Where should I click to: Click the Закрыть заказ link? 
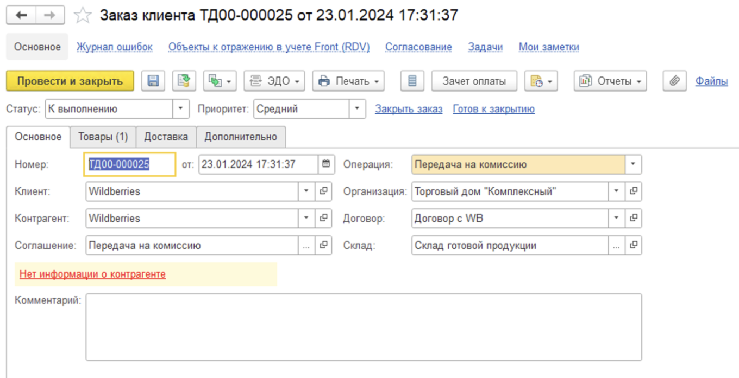coord(409,109)
